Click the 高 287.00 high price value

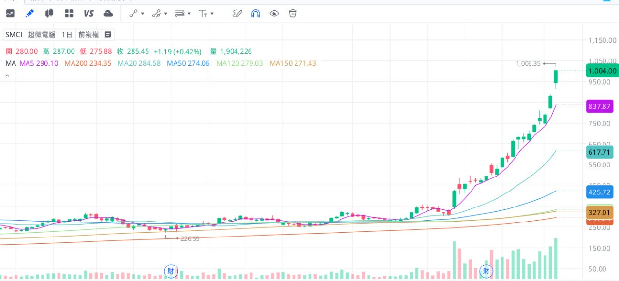(x=59, y=51)
